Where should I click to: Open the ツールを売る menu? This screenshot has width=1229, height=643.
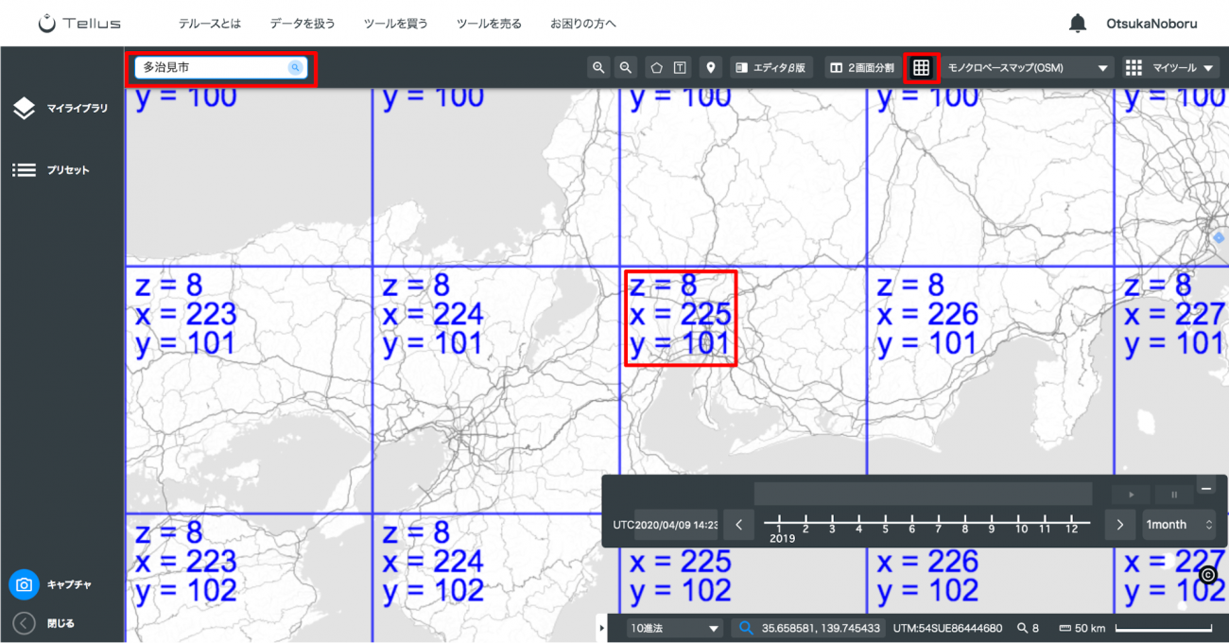click(x=489, y=24)
